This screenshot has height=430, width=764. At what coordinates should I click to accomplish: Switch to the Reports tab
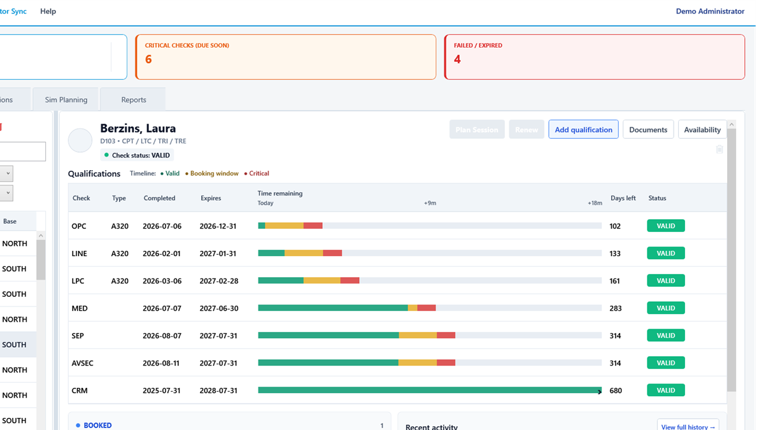pyautogui.click(x=134, y=99)
